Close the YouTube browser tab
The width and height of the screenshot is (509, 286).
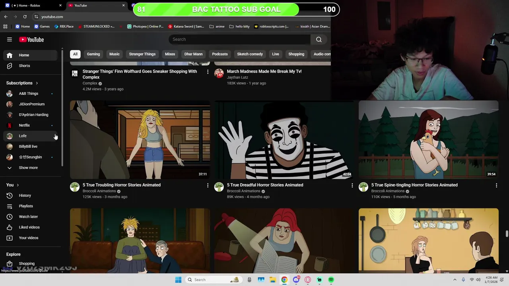[x=123, y=6]
